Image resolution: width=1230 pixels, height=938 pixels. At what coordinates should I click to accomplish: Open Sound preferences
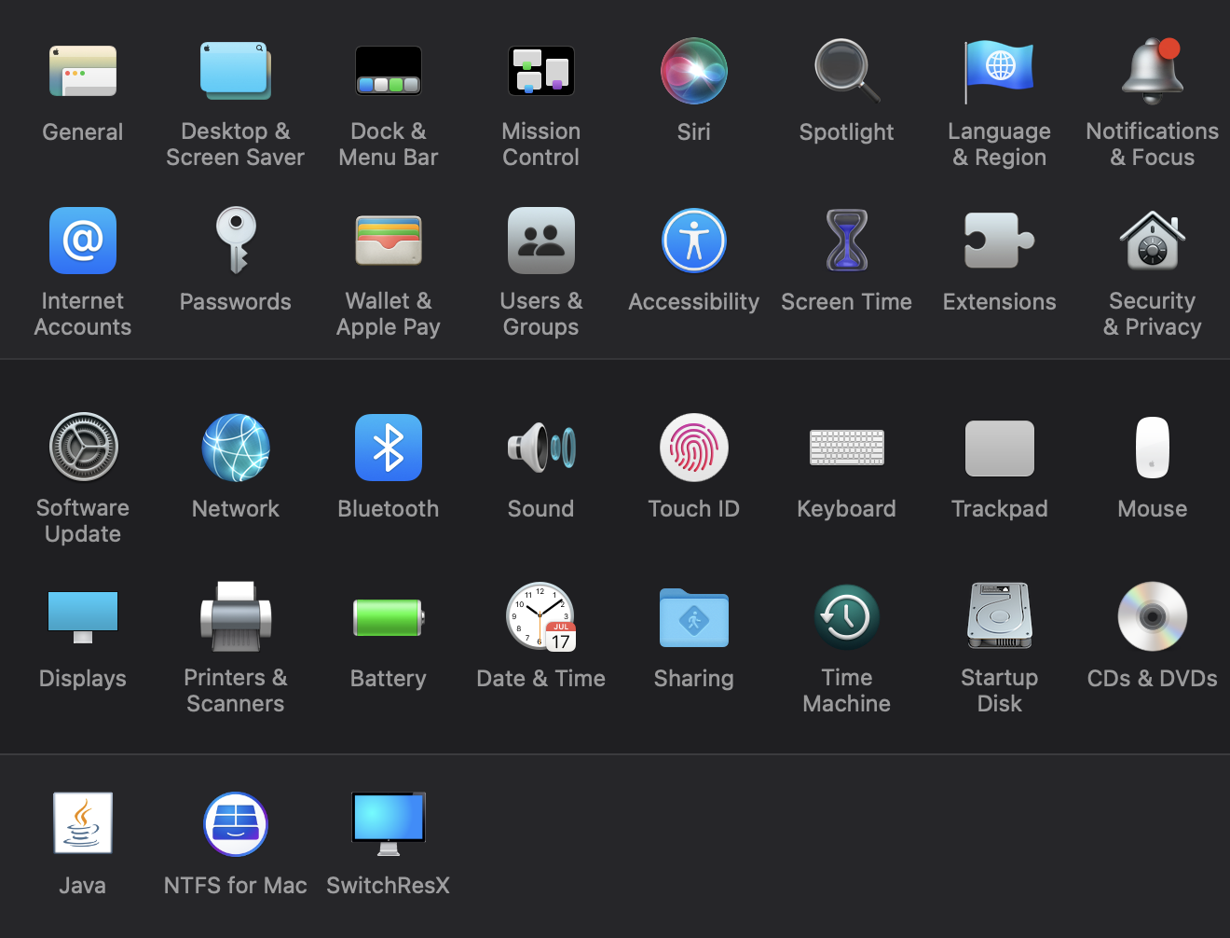[541, 448]
